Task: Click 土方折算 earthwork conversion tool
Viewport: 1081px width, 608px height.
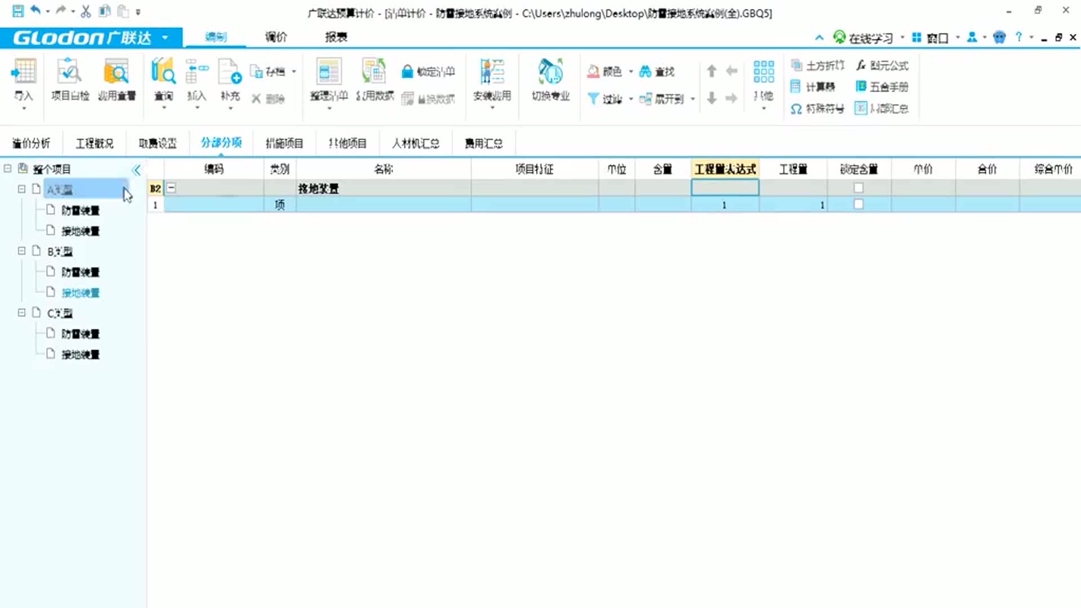Action: pos(818,65)
